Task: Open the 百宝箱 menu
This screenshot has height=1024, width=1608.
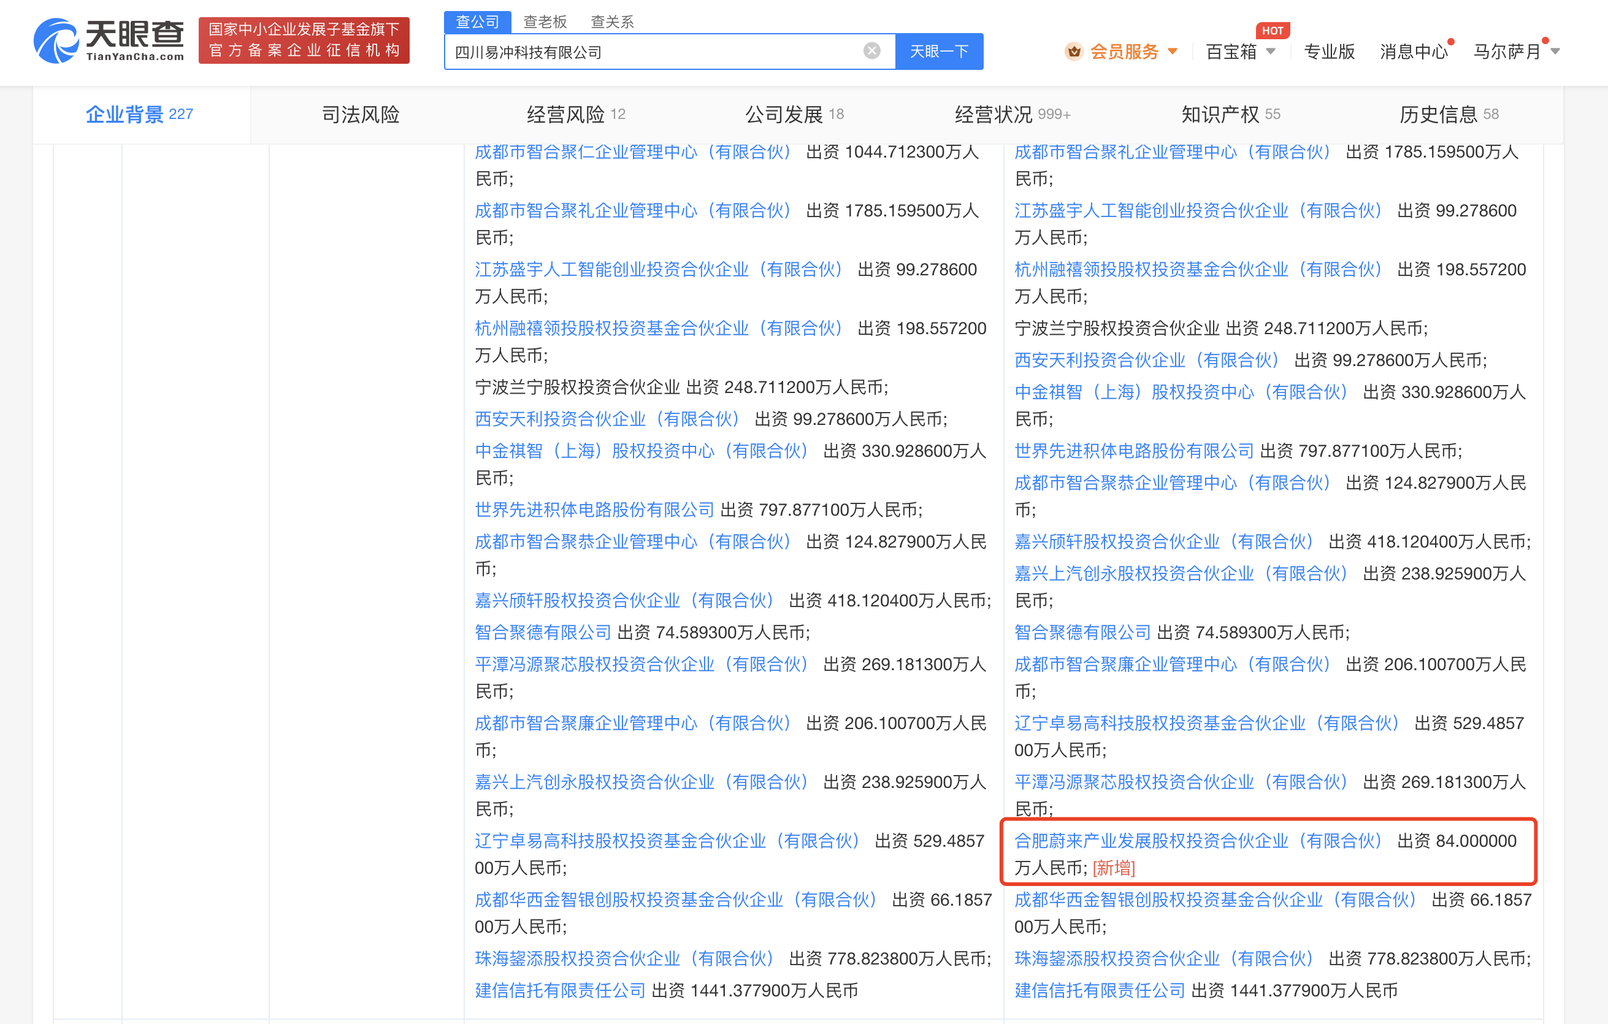Action: (1231, 52)
